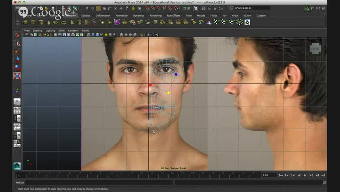The width and height of the screenshot is (340, 192).
Task: Open the Rendering shelf tab
Action: [x=155, y=16]
